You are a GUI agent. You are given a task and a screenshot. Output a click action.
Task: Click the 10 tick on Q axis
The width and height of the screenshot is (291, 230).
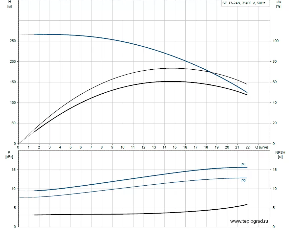[x=123, y=147]
